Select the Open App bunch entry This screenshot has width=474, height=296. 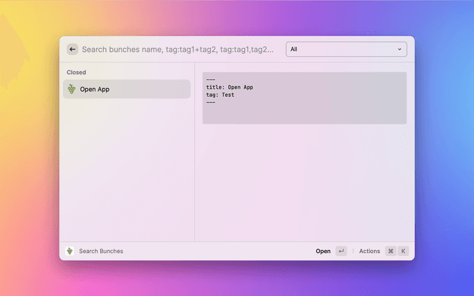click(x=126, y=89)
